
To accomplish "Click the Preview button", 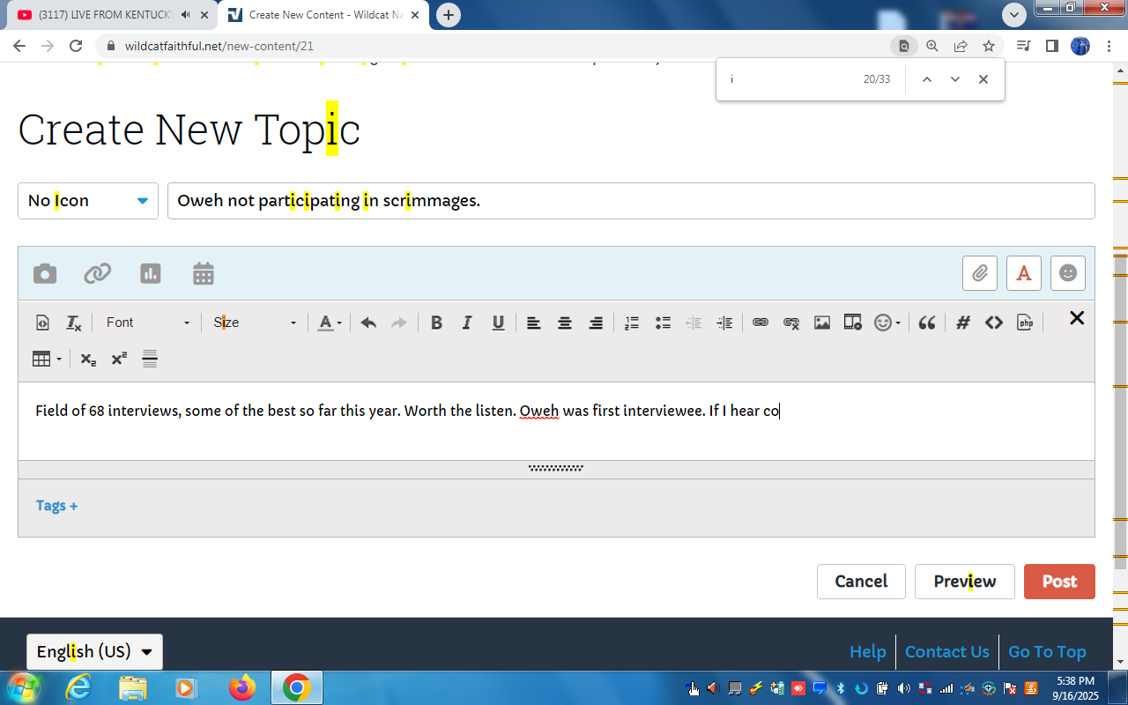I will pos(964,582).
